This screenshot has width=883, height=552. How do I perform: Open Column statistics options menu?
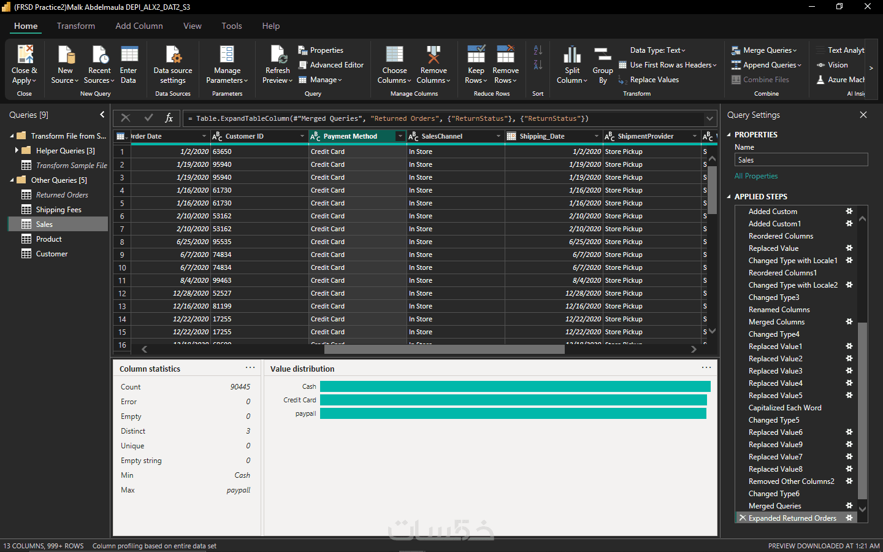250,368
